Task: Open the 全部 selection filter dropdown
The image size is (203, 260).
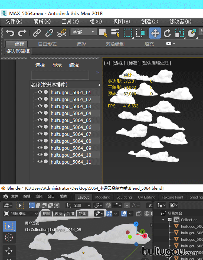Action: tap(83, 32)
